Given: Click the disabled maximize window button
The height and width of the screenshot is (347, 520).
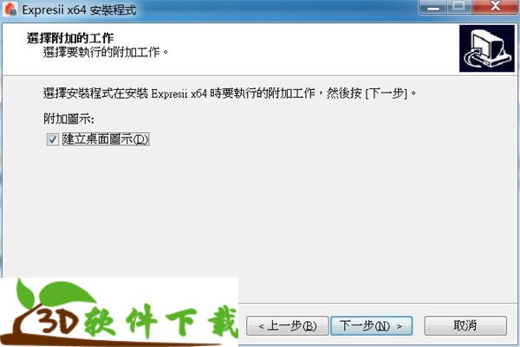Looking at the screenshot, I should [x=459, y=7].
